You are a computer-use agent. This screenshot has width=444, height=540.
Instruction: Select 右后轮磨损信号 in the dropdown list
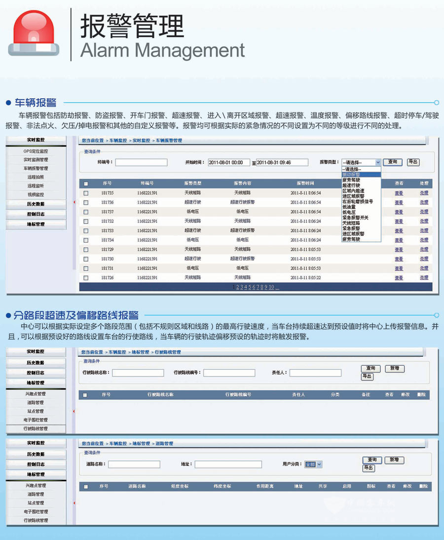[358, 201]
